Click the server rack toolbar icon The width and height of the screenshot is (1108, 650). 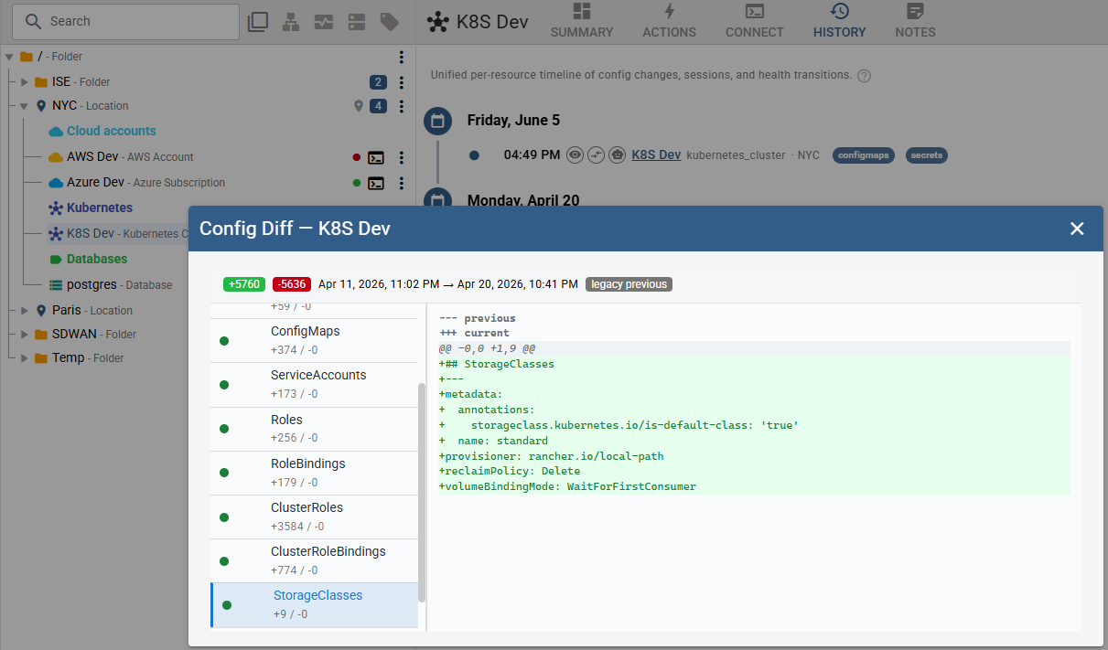[x=357, y=22]
